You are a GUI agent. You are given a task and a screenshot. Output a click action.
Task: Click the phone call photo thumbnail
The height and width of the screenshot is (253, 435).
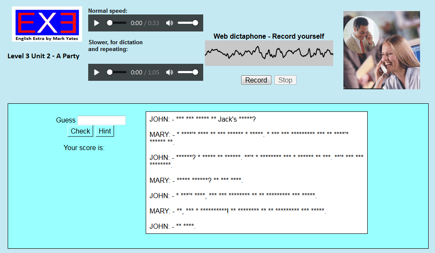[x=381, y=50]
